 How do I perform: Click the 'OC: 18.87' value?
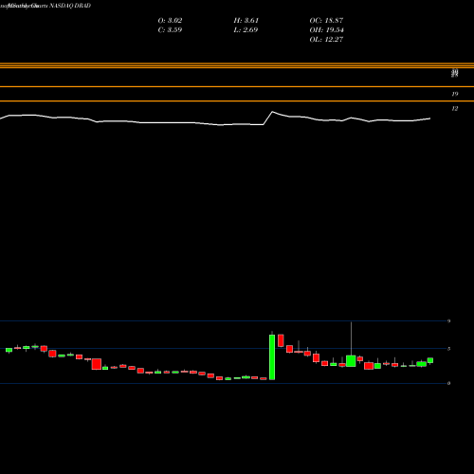coord(326,21)
